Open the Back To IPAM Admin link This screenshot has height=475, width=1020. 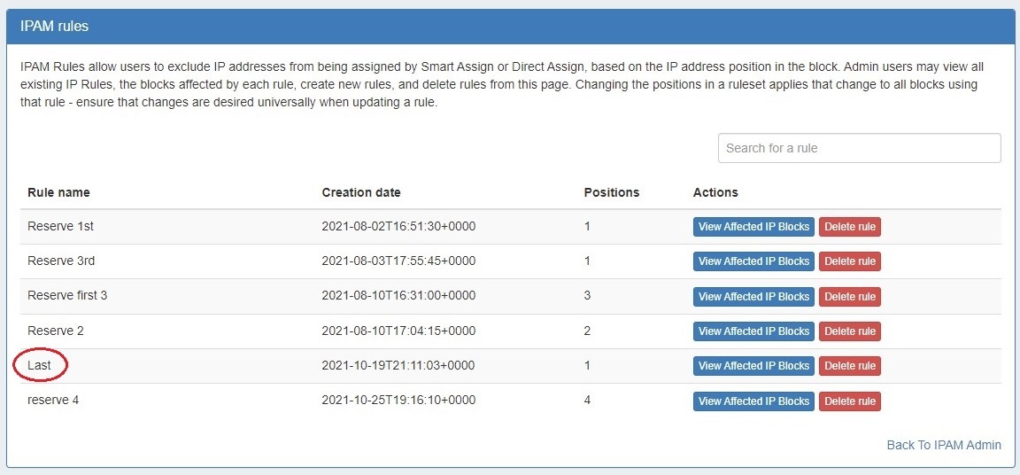pos(944,445)
